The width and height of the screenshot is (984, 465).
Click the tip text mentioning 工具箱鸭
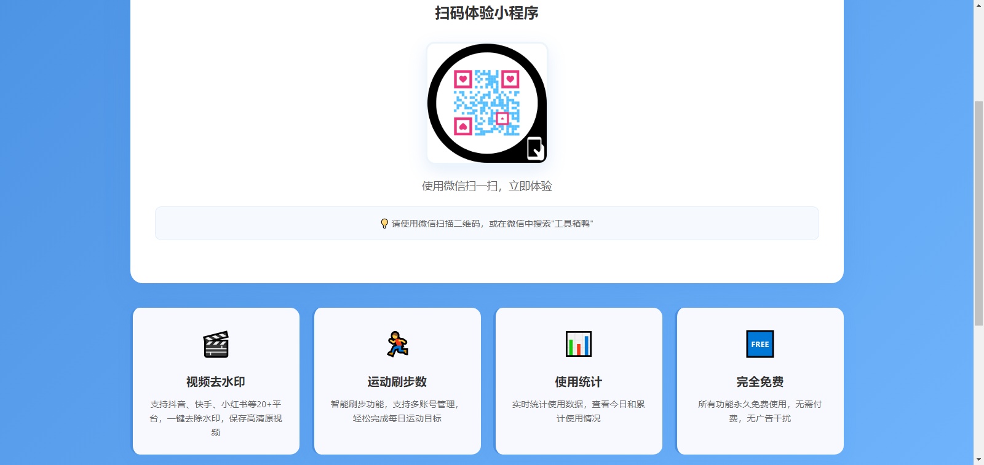click(493, 224)
